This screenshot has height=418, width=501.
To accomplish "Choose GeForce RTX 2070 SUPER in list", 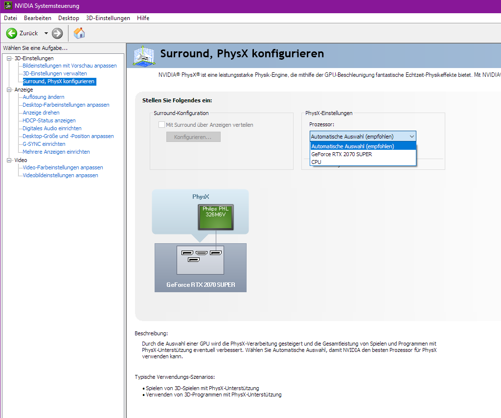I will [363, 154].
